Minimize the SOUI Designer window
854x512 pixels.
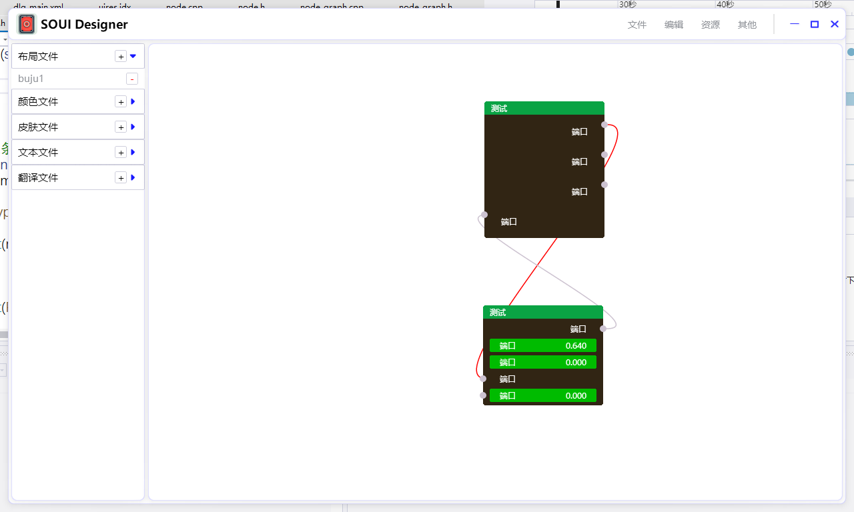coord(795,24)
